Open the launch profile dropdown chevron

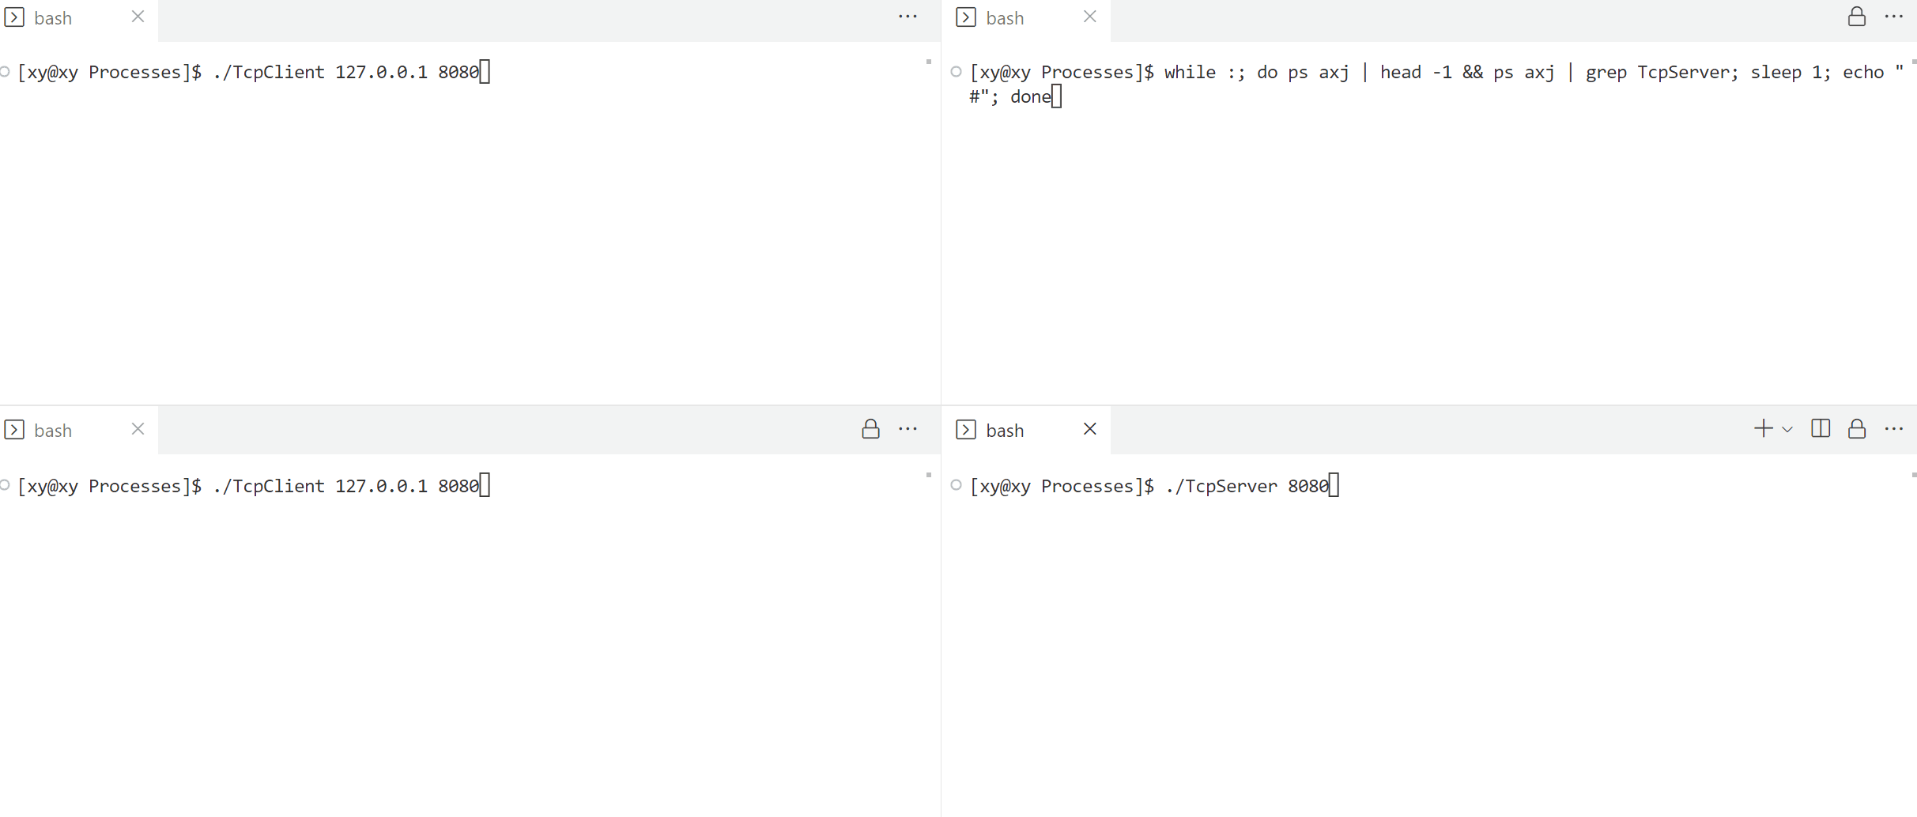[x=1787, y=430]
